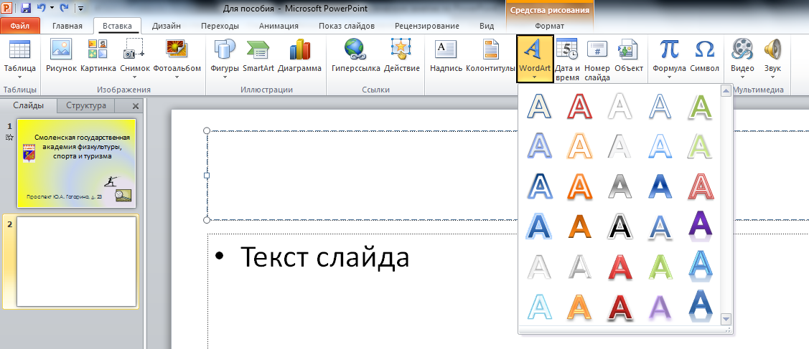Open the undo history dropdown arrow
The height and width of the screenshot is (349, 809).
(x=52, y=8)
